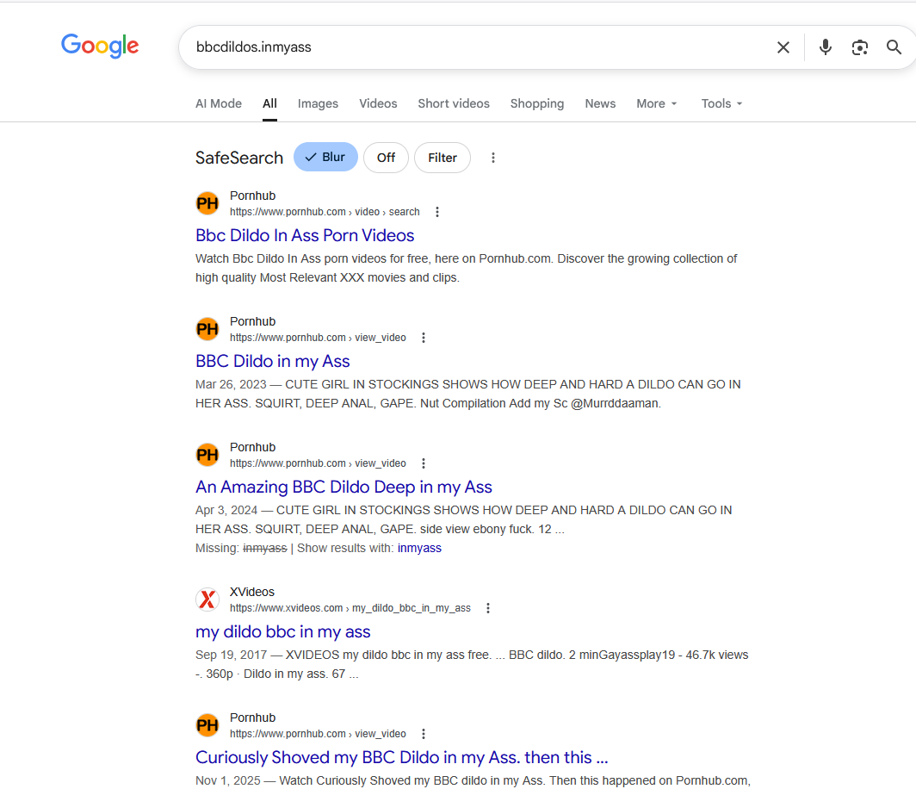Open the Short videos tab

click(454, 103)
